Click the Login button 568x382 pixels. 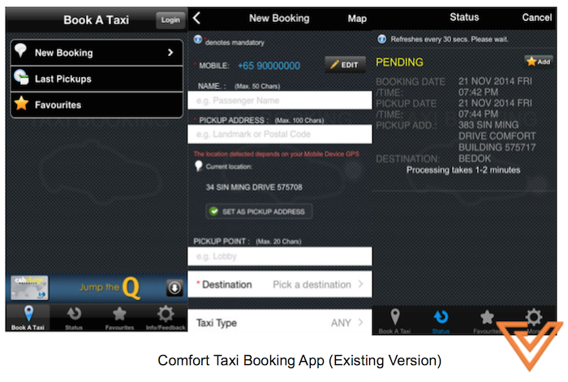[x=170, y=20]
